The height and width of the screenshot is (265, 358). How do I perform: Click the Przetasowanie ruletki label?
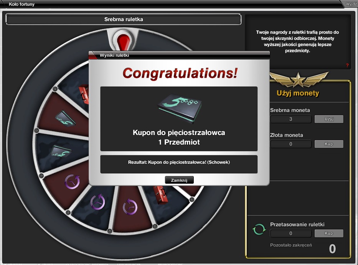click(297, 225)
